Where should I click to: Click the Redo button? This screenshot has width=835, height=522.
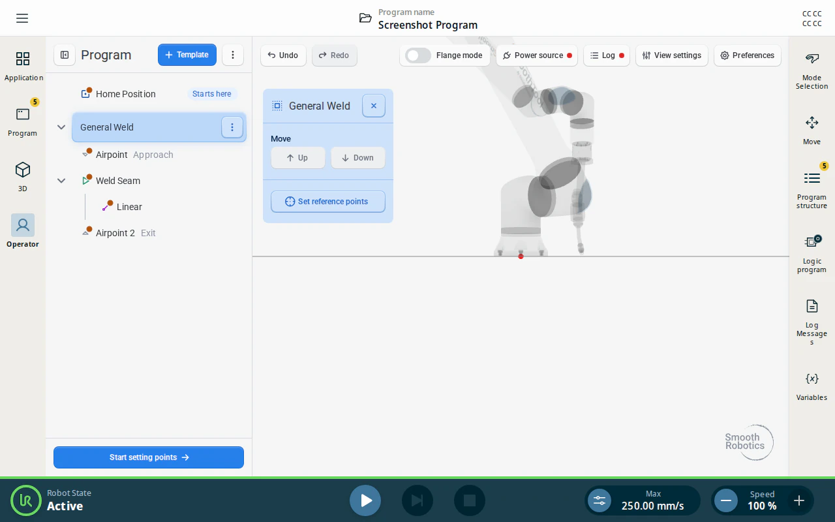334,55
